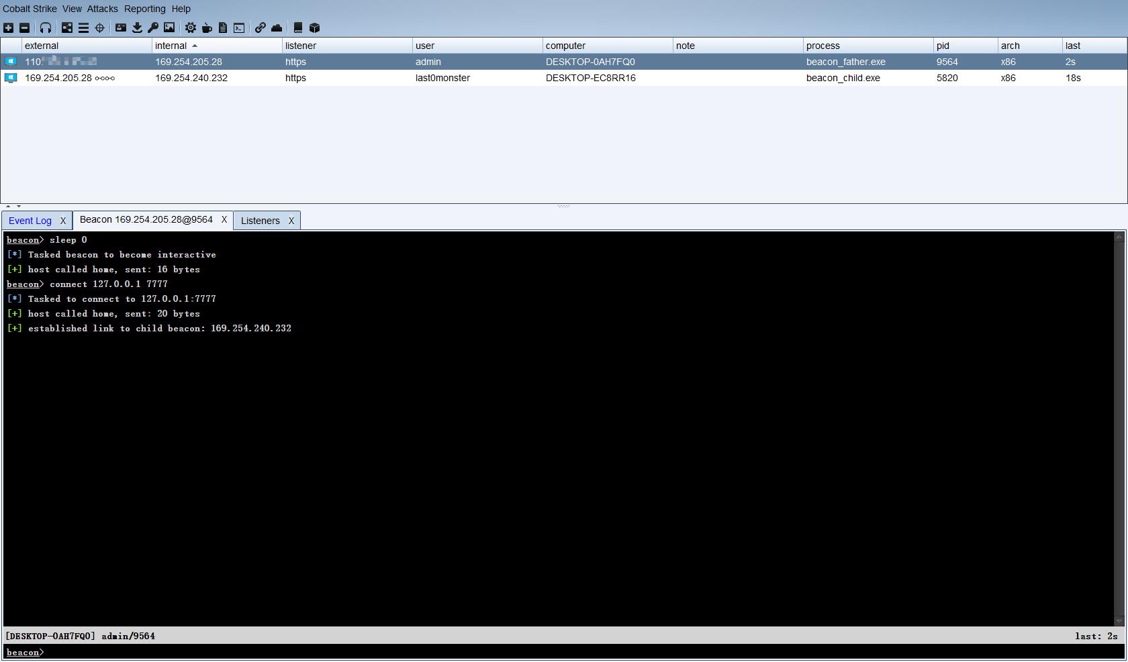Open the Attacks menu
This screenshot has height=662, width=1128.
102,9
